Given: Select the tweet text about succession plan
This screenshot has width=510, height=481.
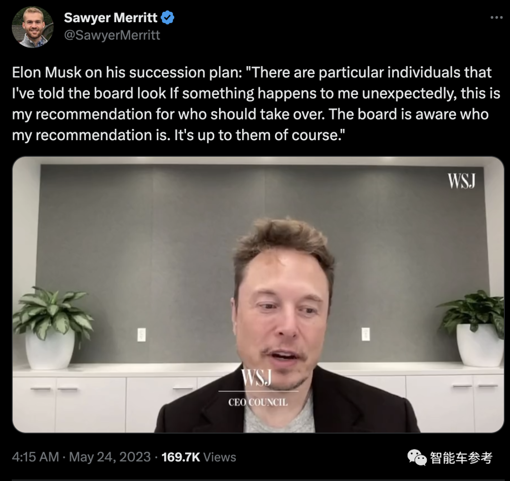Looking at the screenshot, I should coord(256,104).
